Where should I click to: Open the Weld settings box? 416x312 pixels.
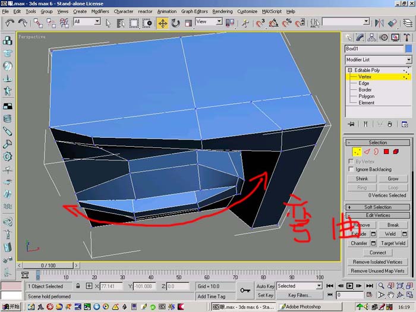pos(405,234)
